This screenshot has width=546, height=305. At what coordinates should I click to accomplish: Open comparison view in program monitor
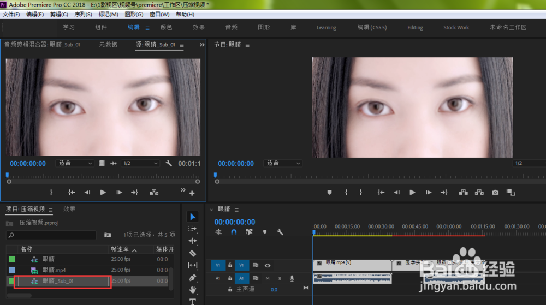click(511, 192)
